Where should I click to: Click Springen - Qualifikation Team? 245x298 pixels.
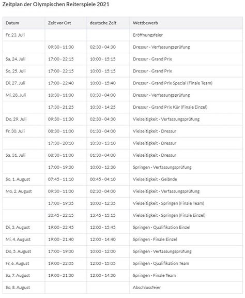[x=161, y=263]
